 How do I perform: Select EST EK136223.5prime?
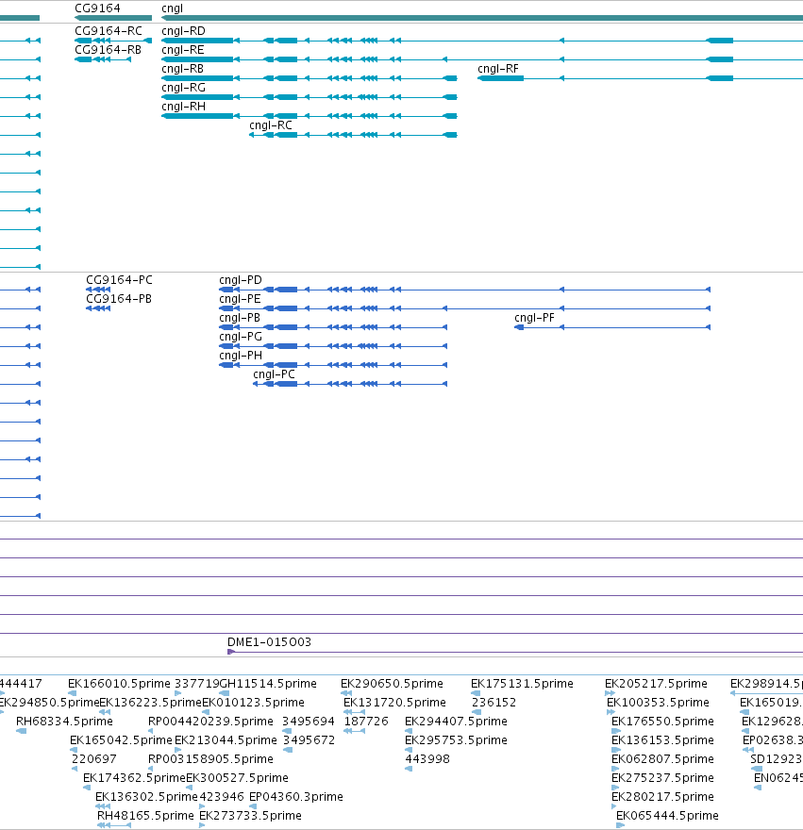(x=150, y=703)
